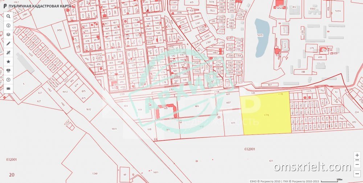Click the crossed-out pencil icon
The height and width of the screenshot is (183, 363).
click(x=8, y=52)
